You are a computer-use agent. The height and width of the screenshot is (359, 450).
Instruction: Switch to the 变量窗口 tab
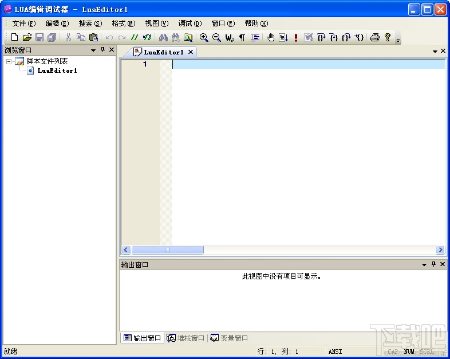click(x=229, y=338)
